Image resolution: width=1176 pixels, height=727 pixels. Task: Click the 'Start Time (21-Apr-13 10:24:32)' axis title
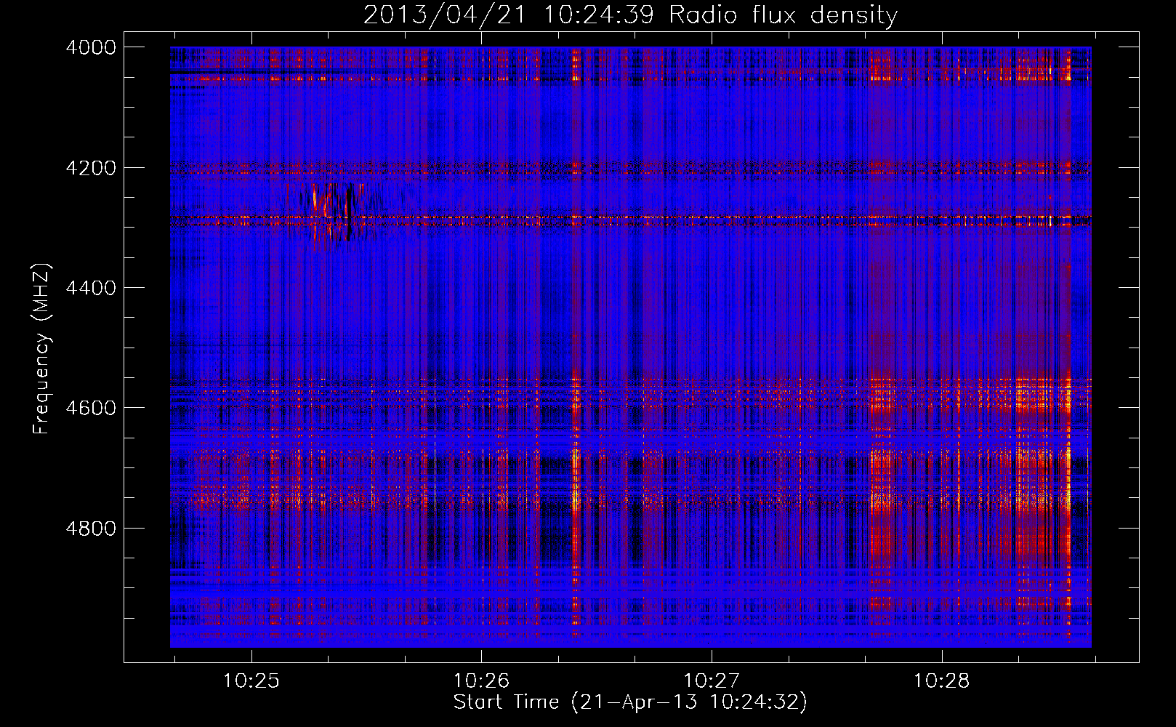[x=630, y=702]
